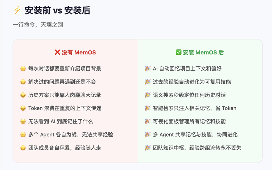Click the text 多个 Agent 各自为战，无法共享经验
This screenshot has height=170, width=272.
[x=71, y=134]
